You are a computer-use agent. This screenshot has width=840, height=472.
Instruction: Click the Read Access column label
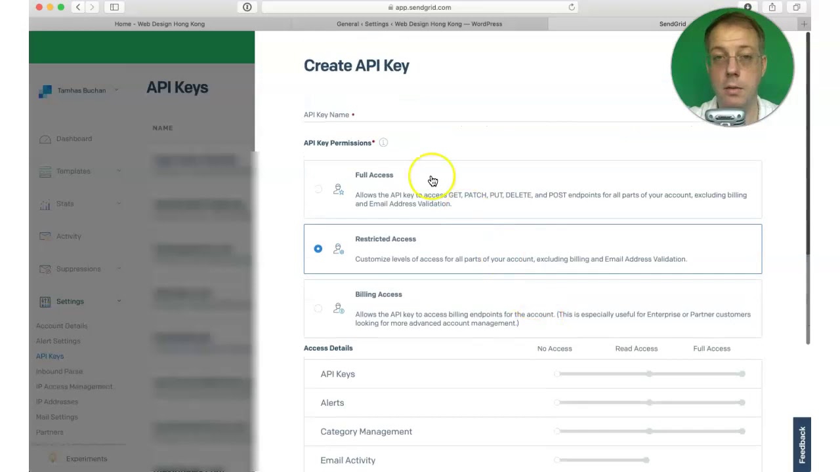click(637, 349)
